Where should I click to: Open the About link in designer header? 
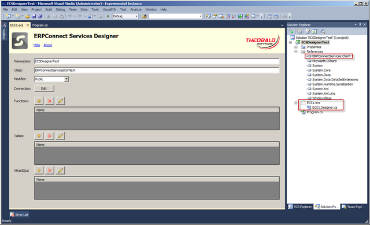[47, 45]
